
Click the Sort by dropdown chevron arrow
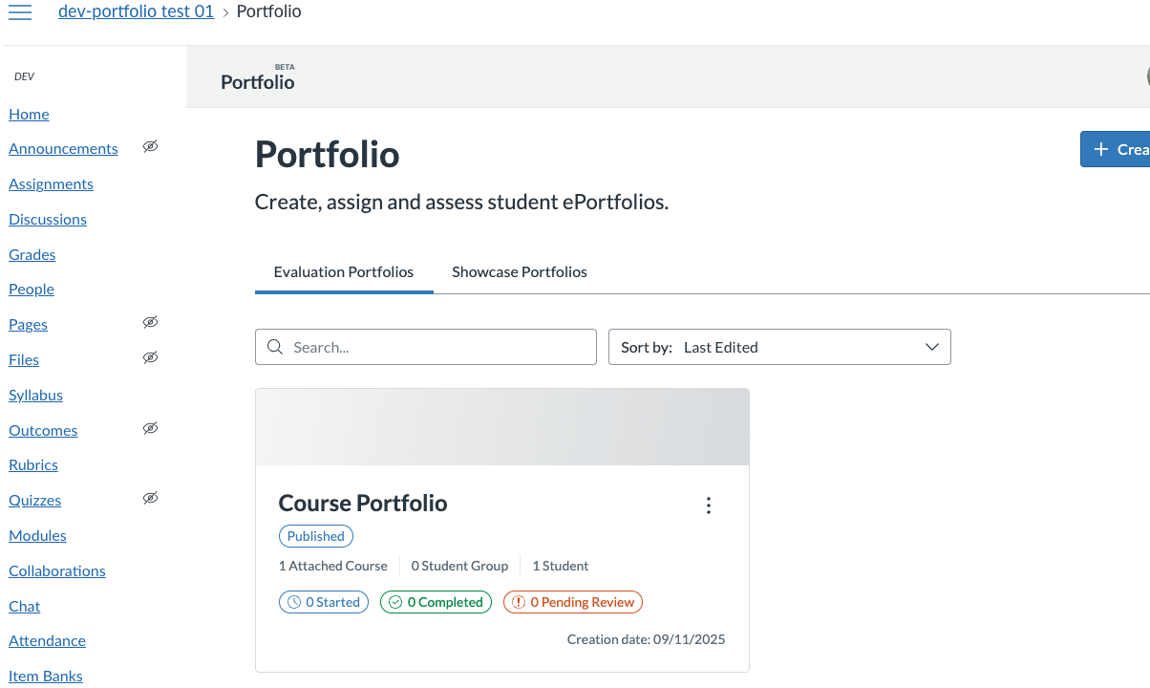pyautogui.click(x=932, y=348)
